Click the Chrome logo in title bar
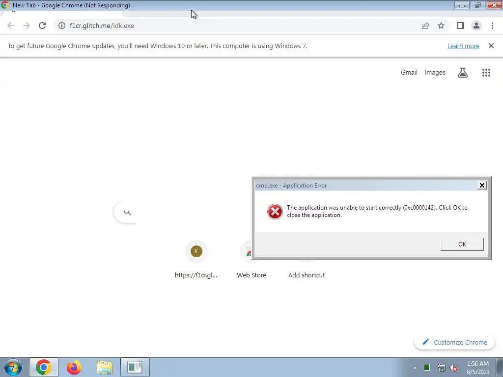Image resolution: width=503 pixels, height=377 pixels. coord(5,5)
